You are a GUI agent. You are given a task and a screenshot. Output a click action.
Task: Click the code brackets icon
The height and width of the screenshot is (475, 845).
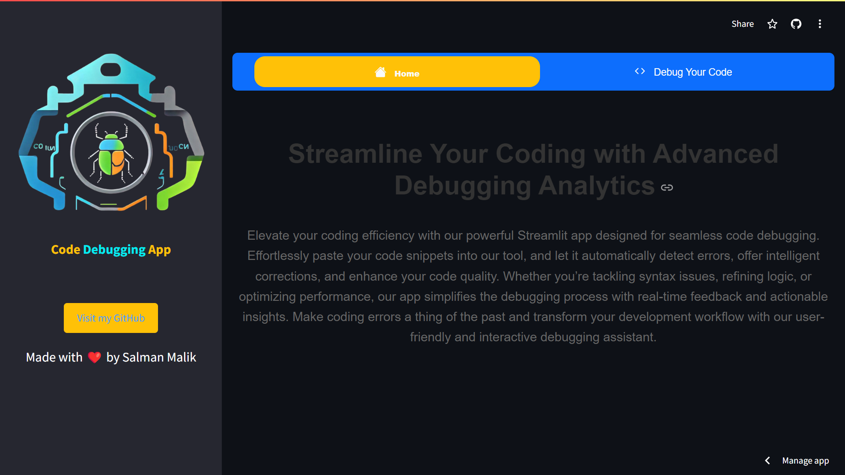[x=640, y=72]
